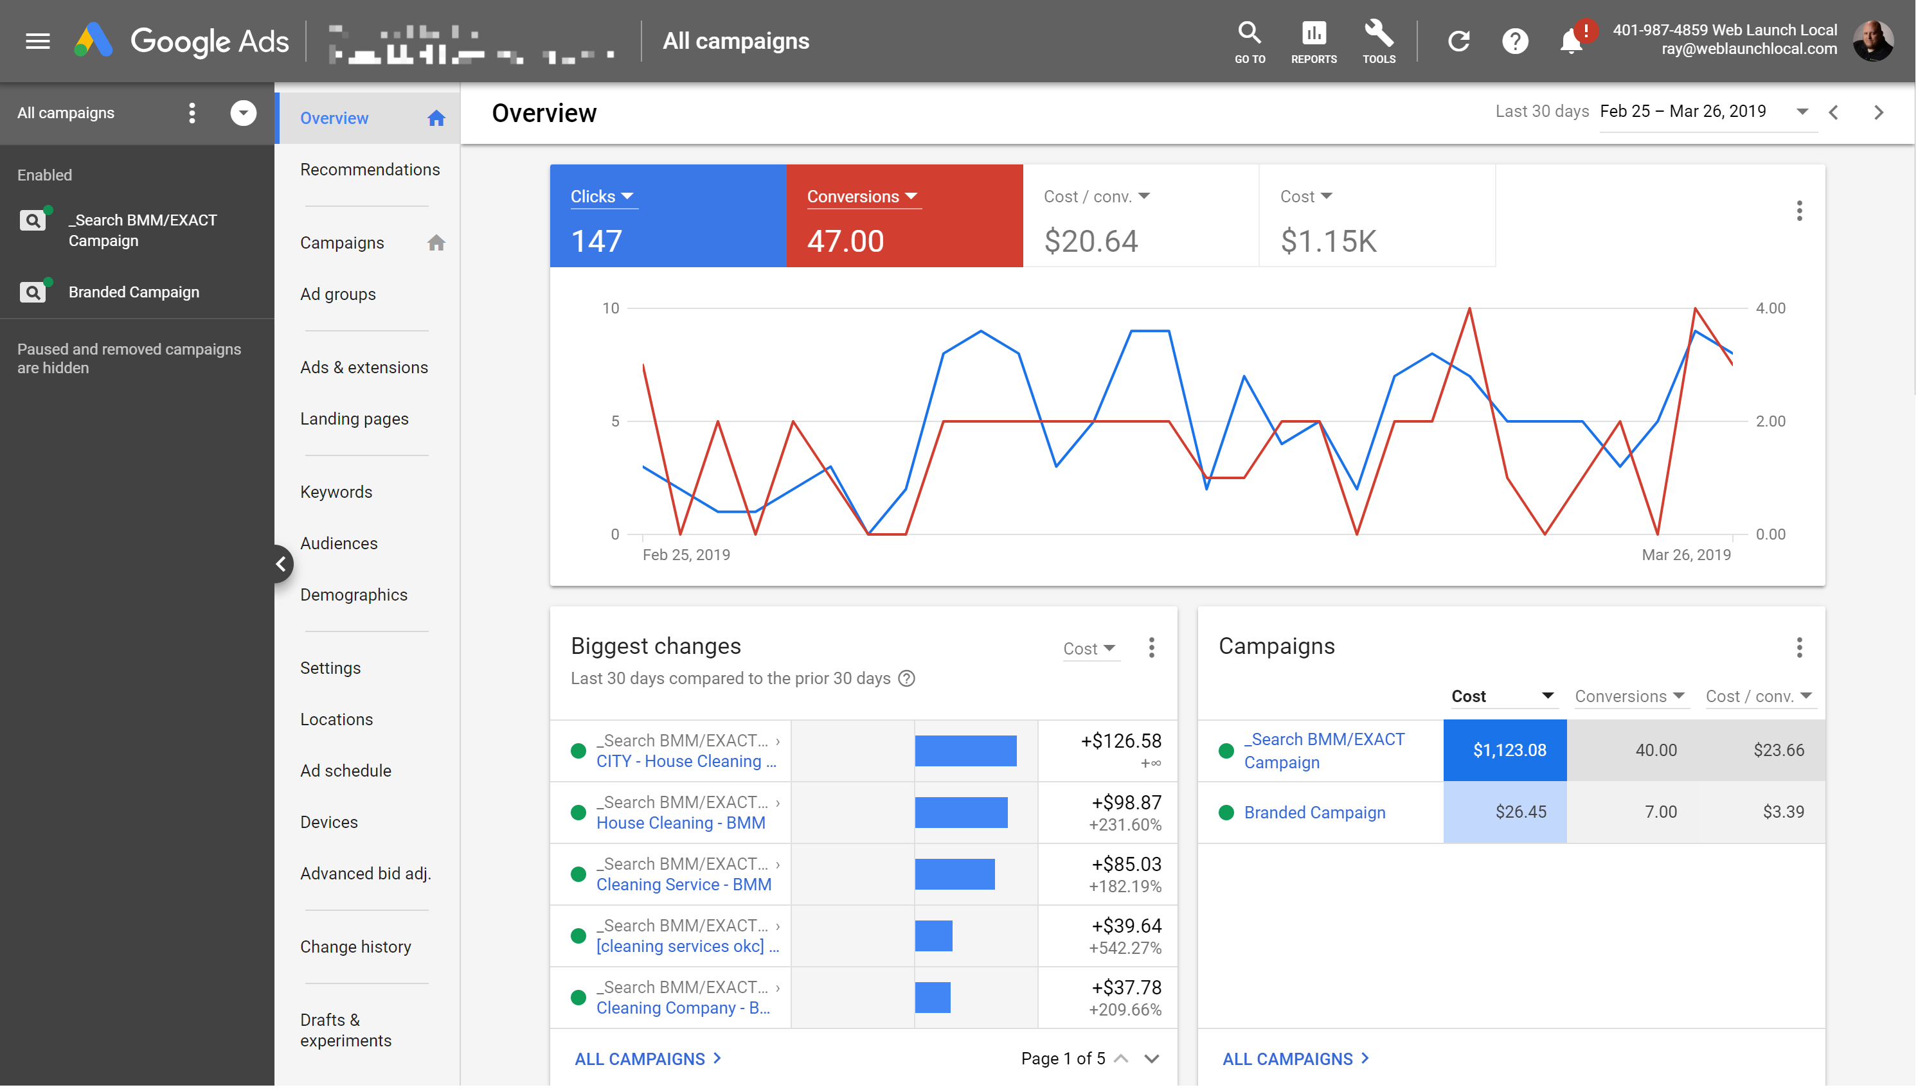The image size is (1927, 1092).
Task: Open the hamburger main menu
Action: pos(37,41)
